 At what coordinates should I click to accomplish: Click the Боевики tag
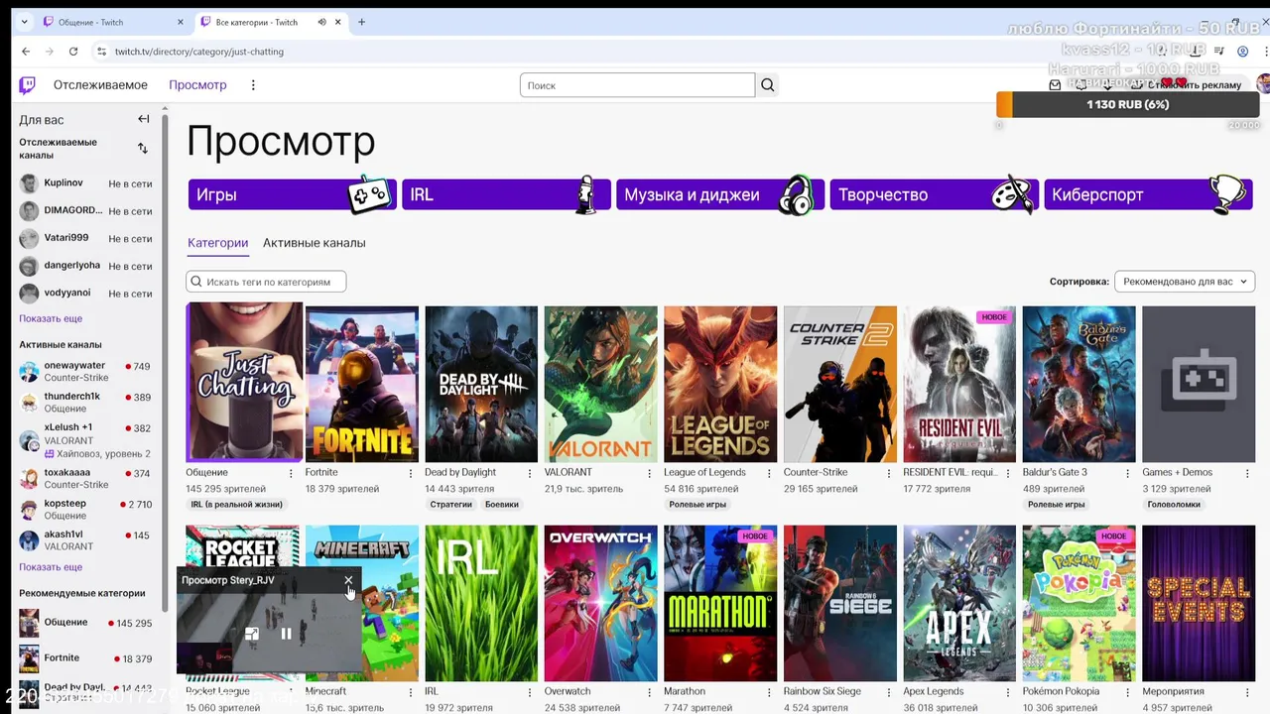pos(502,505)
